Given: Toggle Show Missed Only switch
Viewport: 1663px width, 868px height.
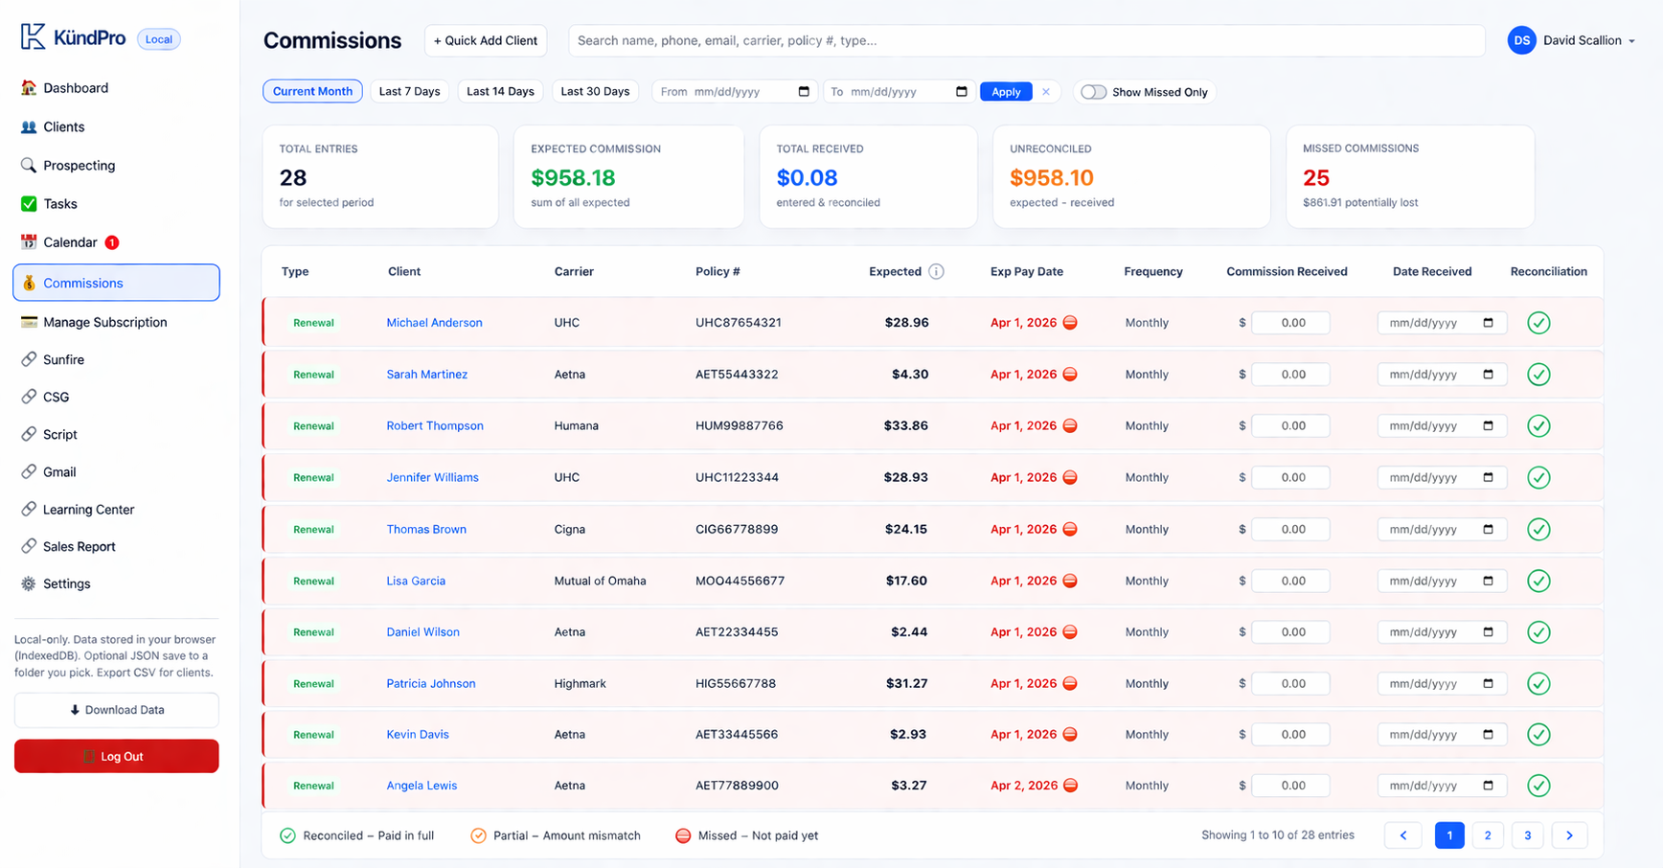Looking at the screenshot, I should tap(1093, 92).
